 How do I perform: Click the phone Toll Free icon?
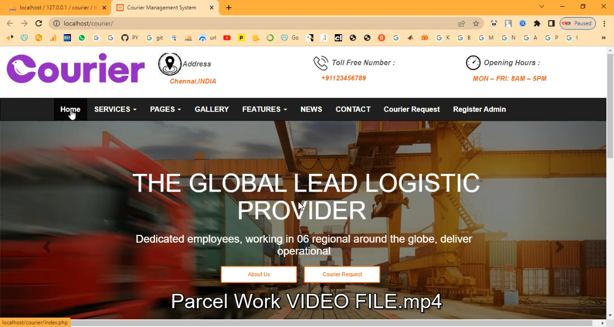320,63
